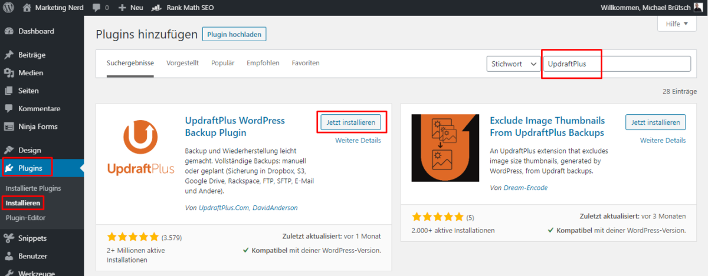Click the 2.000+ aktive Installationen text
This screenshot has width=708, height=276.
point(453,230)
